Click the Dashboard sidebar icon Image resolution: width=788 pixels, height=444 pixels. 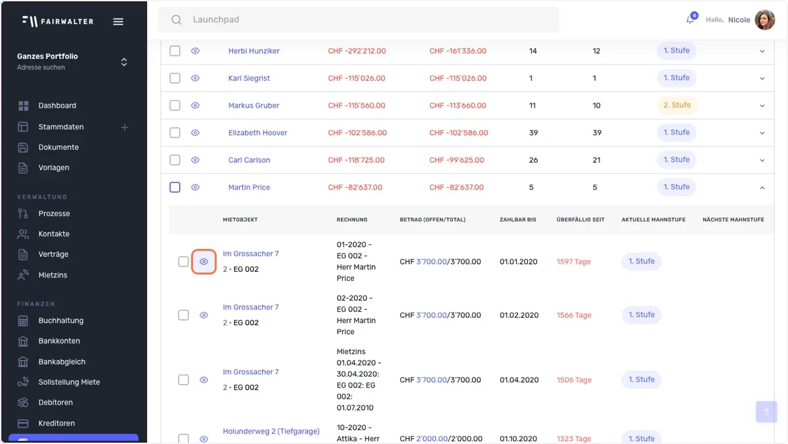[24, 106]
